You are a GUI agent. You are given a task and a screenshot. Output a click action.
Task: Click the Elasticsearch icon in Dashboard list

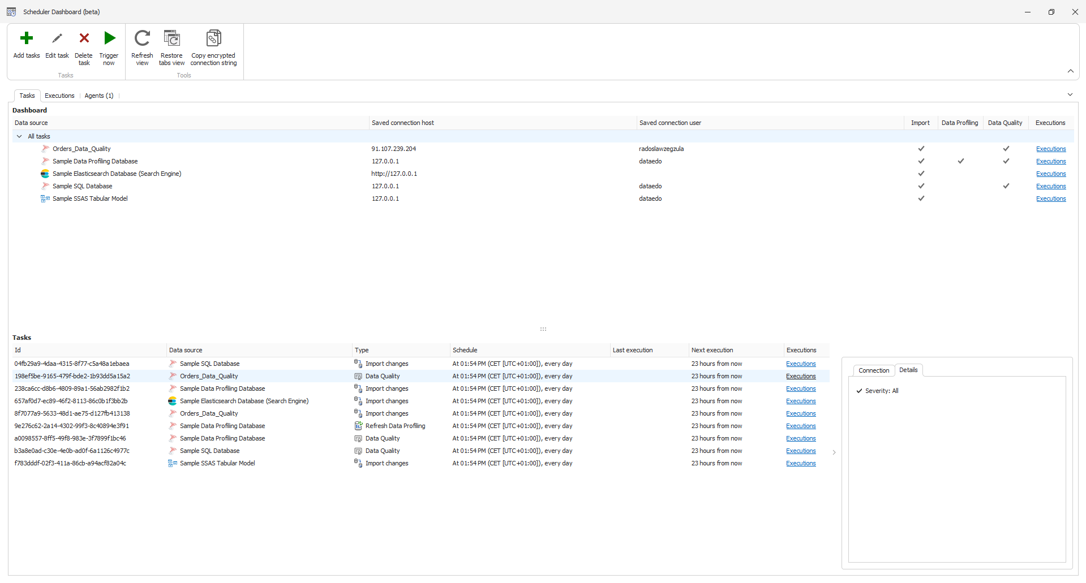point(45,174)
